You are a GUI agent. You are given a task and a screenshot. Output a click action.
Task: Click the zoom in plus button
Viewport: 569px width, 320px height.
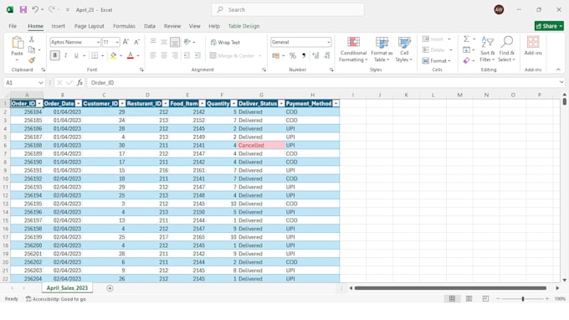pos(547,298)
